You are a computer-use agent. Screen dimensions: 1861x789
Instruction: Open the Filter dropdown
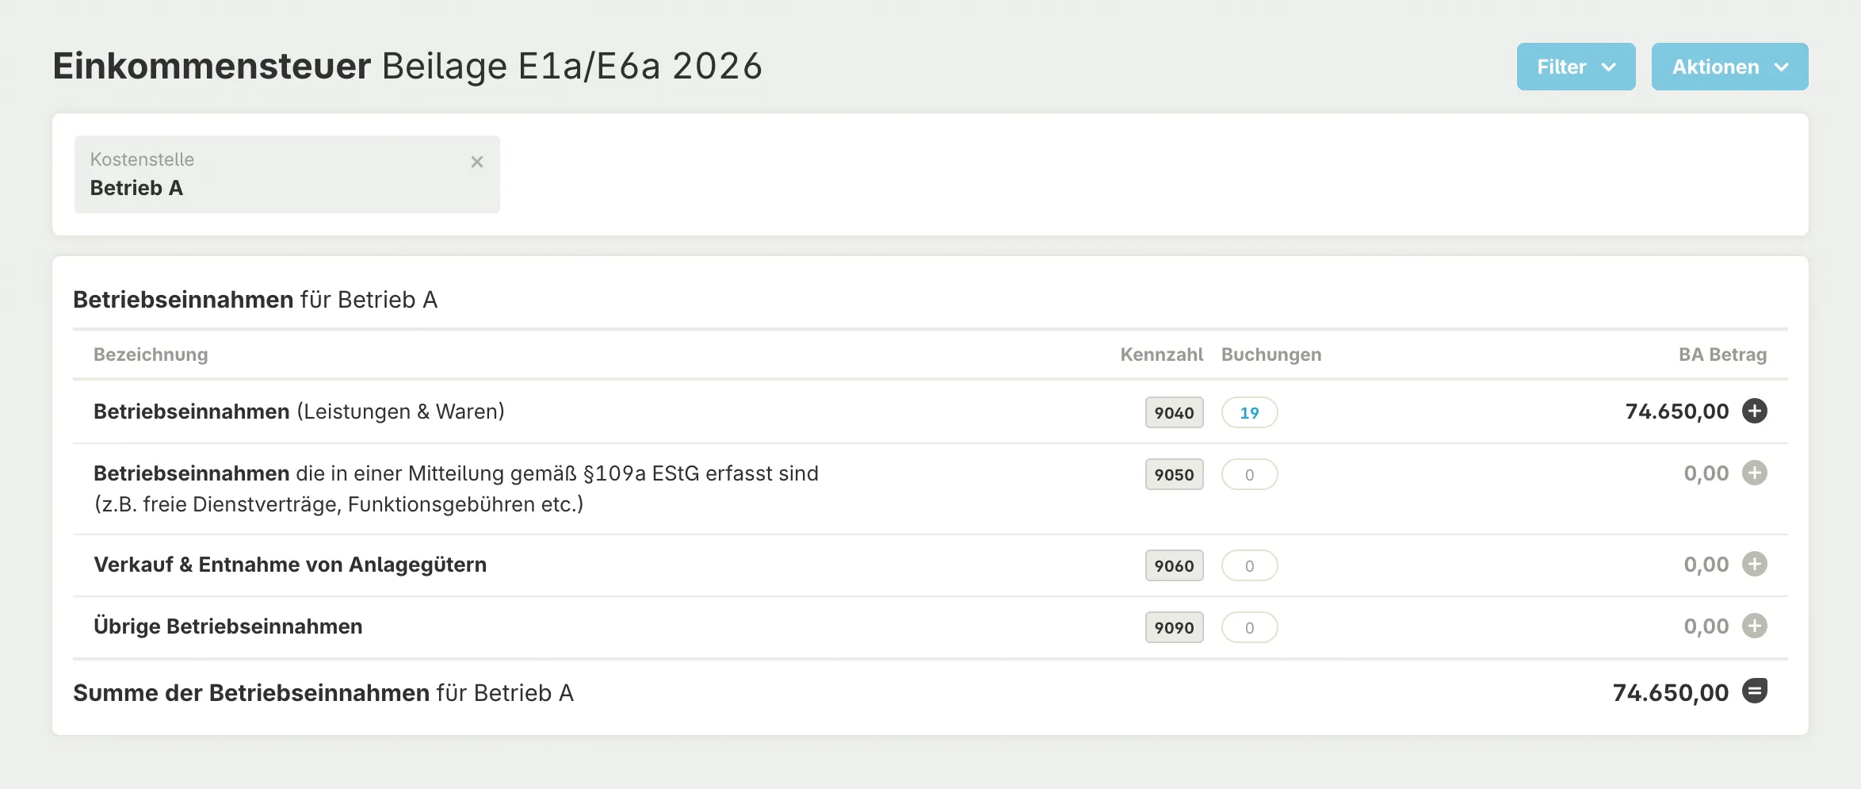click(1576, 67)
